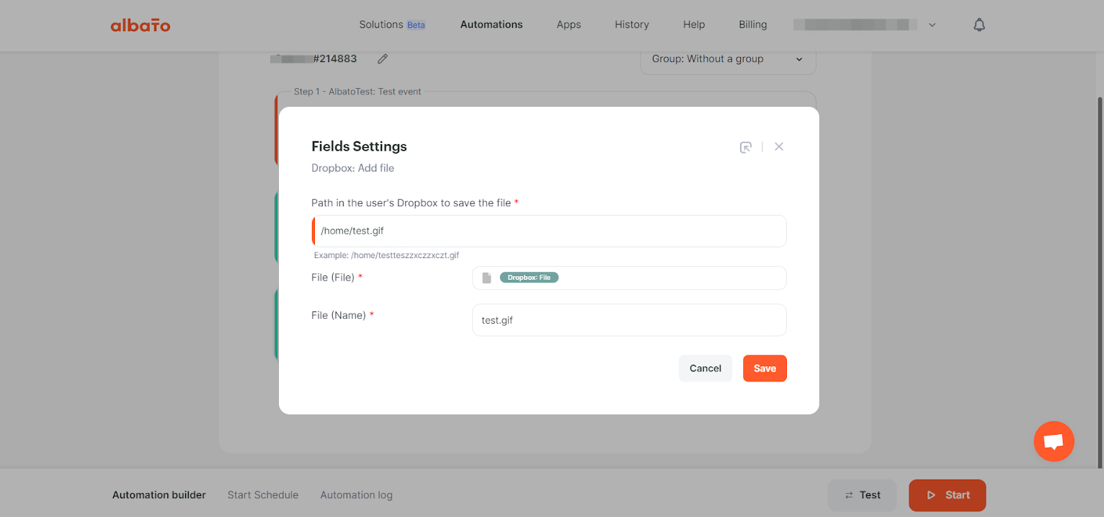This screenshot has width=1104, height=517.
Task: Open the Apps page
Action: pos(569,25)
